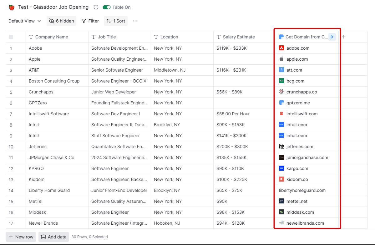
Task: Click the Junior Front-End Developer job title
Action: (x=119, y=191)
